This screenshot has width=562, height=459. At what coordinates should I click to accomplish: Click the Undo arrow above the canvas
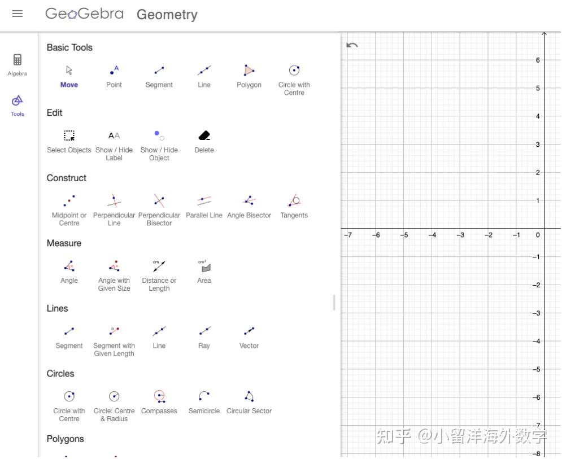352,44
